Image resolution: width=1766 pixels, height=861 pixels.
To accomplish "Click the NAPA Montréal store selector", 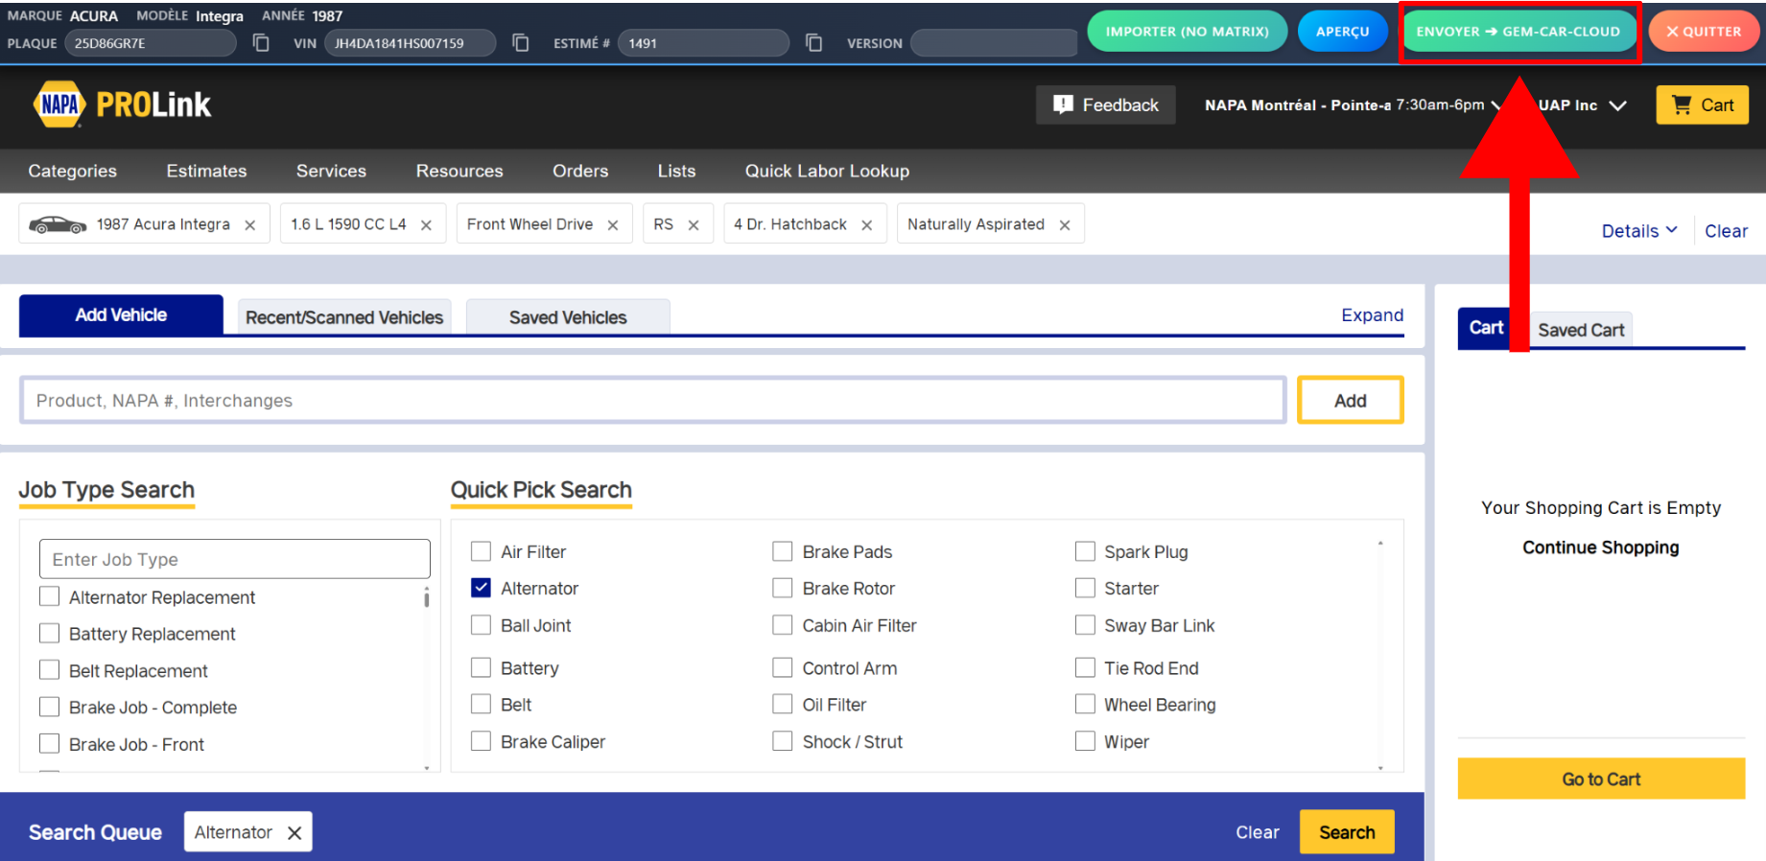I will pyautogui.click(x=1353, y=105).
